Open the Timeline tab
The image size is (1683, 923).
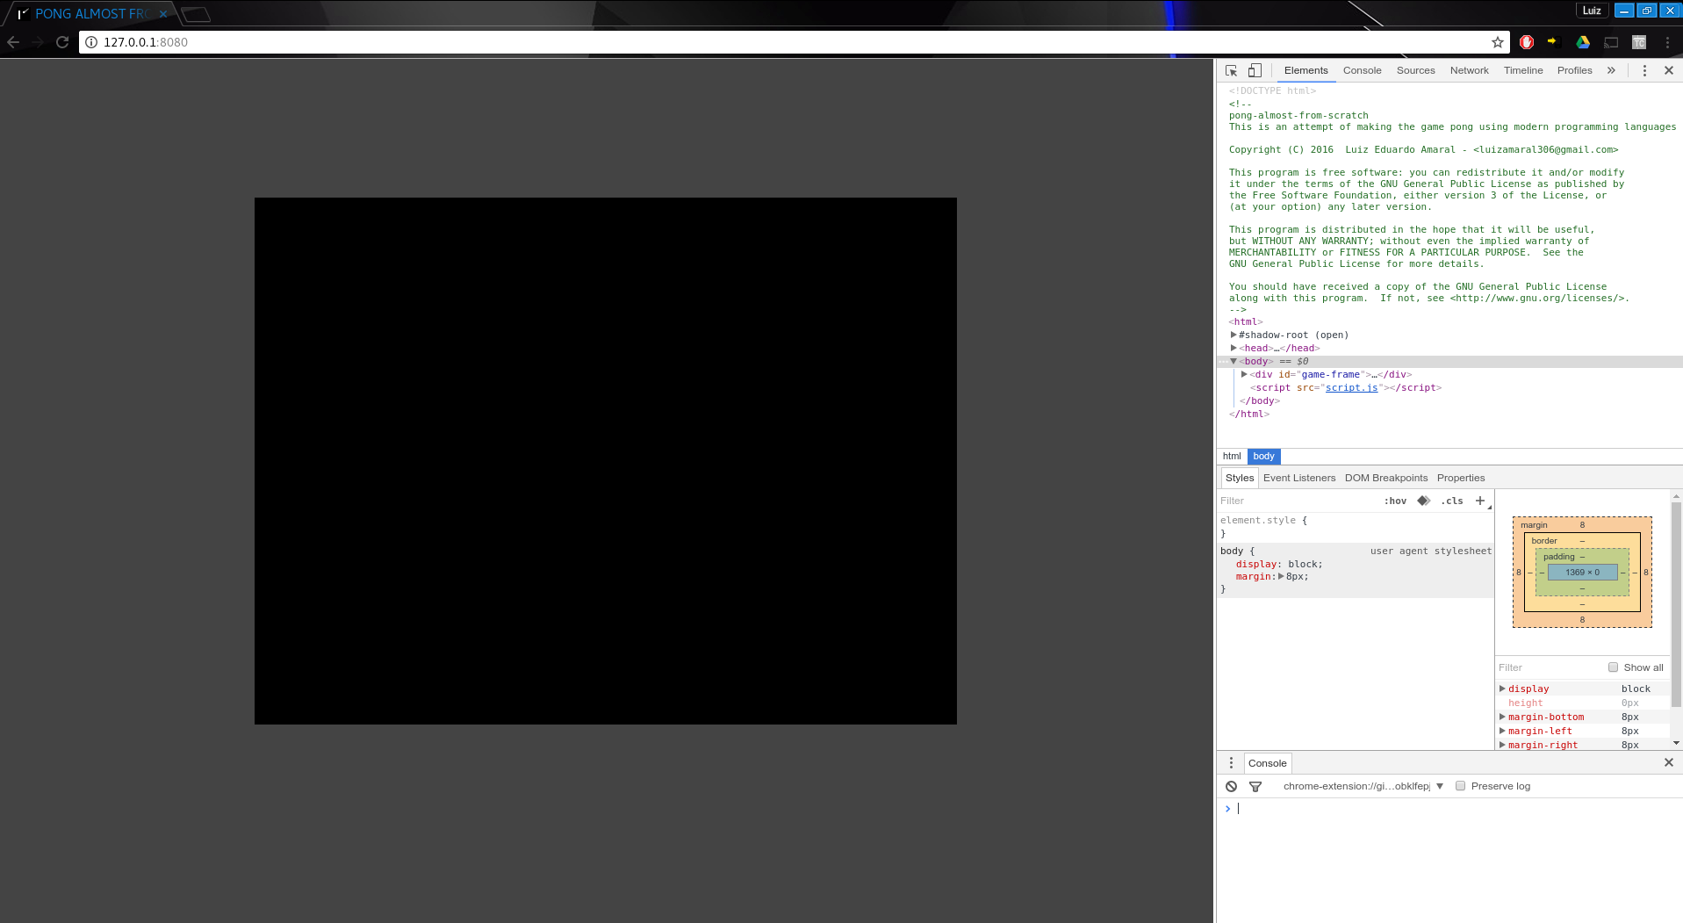click(1522, 70)
